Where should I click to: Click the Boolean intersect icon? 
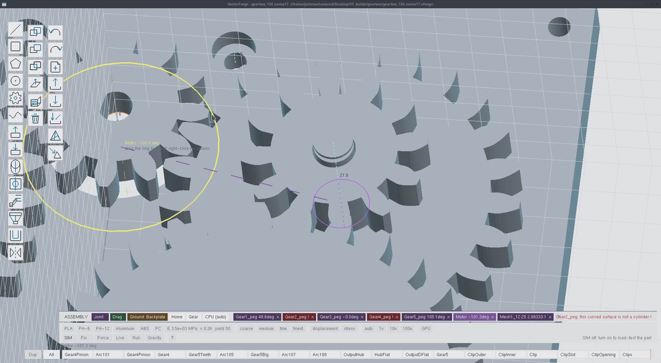35,67
